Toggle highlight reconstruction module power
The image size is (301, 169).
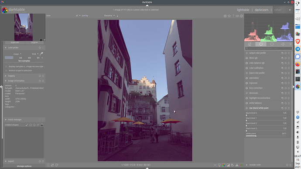tap(246, 98)
